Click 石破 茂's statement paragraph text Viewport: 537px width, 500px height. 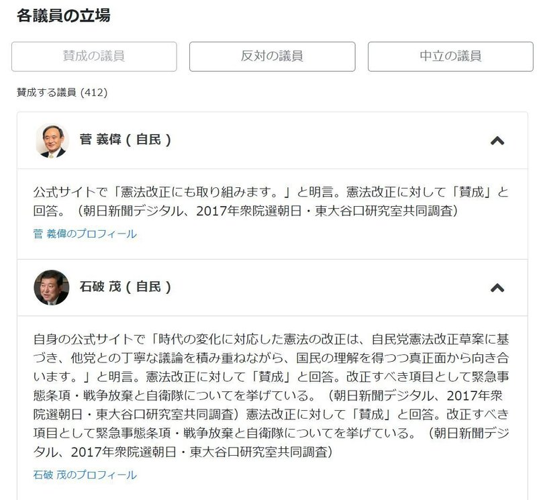click(x=271, y=395)
